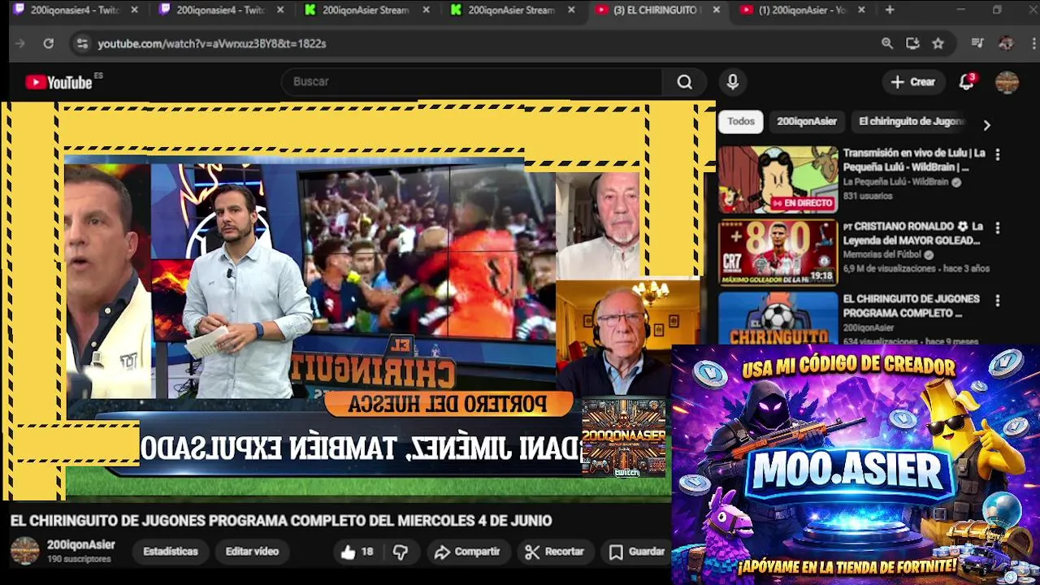
Task: Open options for Chiringuito programa completo suggestion
Action: (x=998, y=301)
